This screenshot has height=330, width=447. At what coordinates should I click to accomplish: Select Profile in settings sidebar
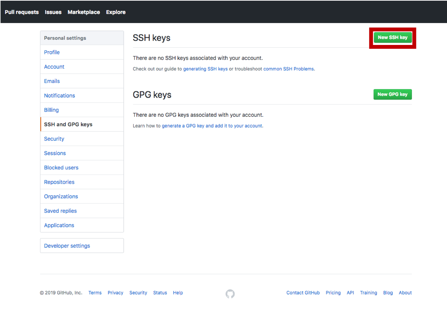(82, 52)
